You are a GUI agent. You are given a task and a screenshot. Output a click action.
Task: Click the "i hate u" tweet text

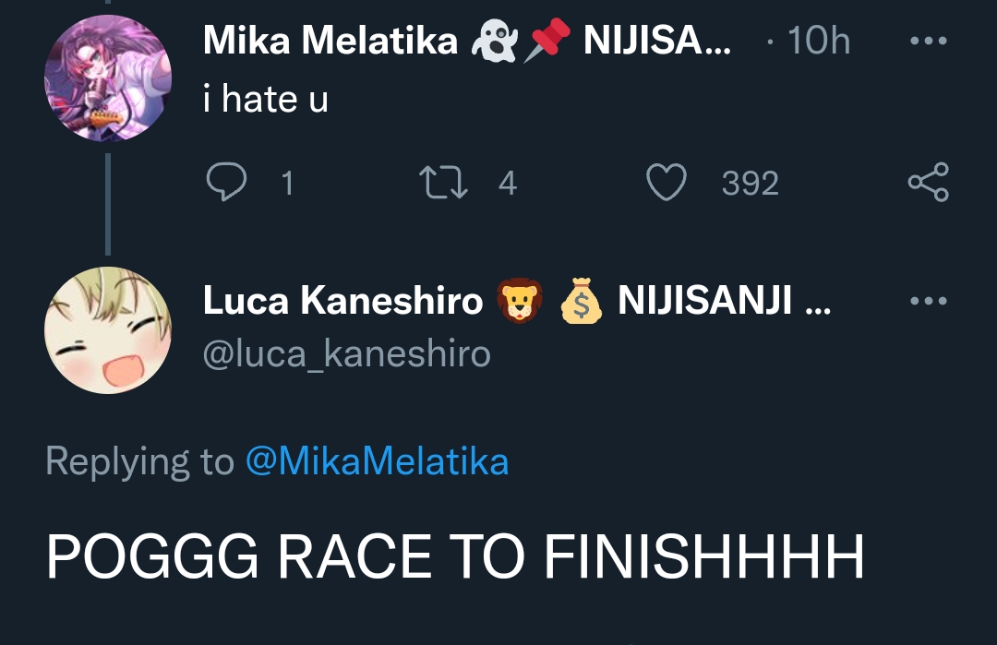pos(266,99)
